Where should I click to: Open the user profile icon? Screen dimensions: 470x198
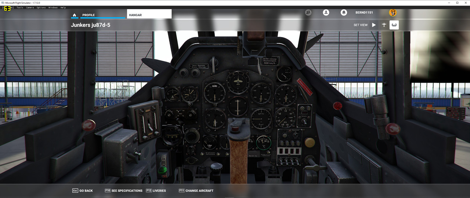tap(326, 12)
